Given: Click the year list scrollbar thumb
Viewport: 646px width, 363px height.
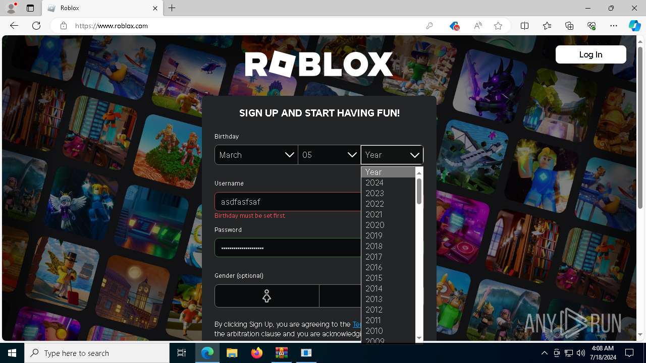Looking at the screenshot, I should tap(419, 191).
